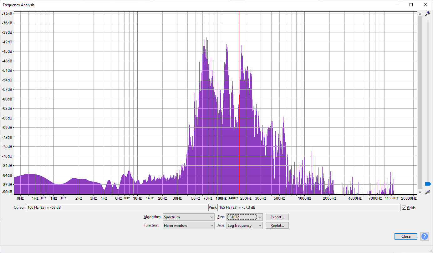This screenshot has height=253, width=433.
Task: Toggle the Grids checkbox
Action: [404, 207]
